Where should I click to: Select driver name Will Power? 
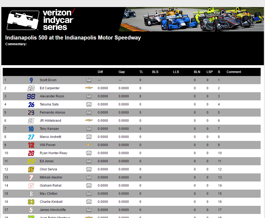pyautogui.click(x=48, y=145)
